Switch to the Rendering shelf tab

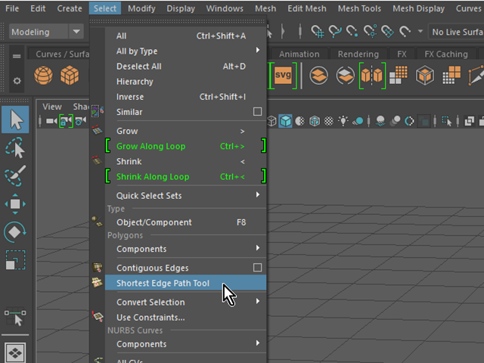point(358,54)
